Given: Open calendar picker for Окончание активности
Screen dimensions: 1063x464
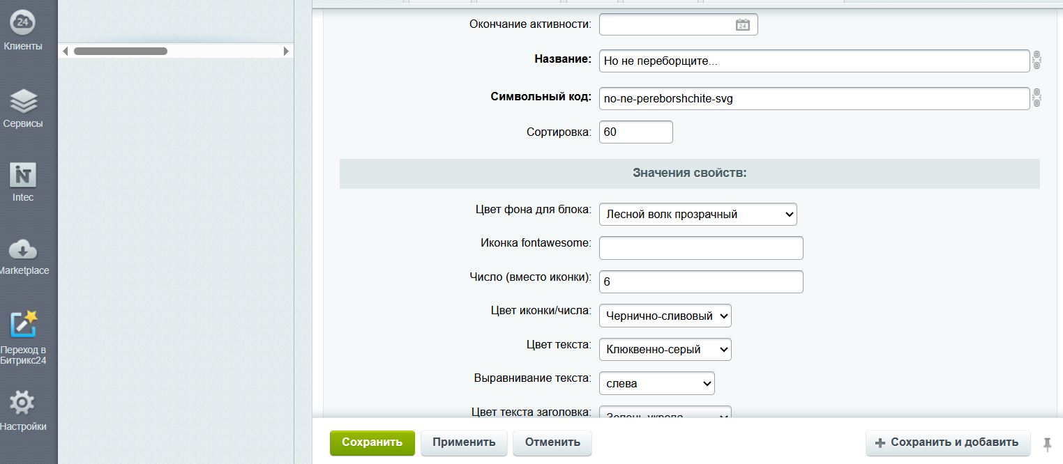Looking at the screenshot, I should (x=742, y=25).
